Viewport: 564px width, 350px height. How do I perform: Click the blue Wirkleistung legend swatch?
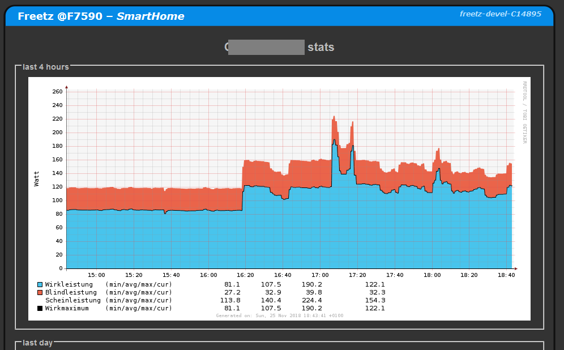pos(40,284)
